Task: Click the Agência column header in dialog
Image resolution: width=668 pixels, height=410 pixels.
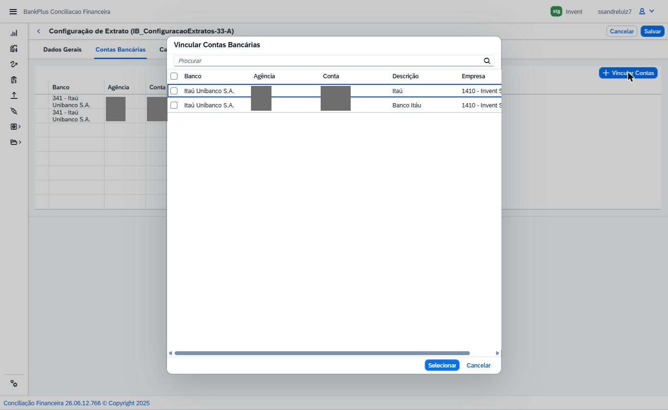Action: [264, 76]
